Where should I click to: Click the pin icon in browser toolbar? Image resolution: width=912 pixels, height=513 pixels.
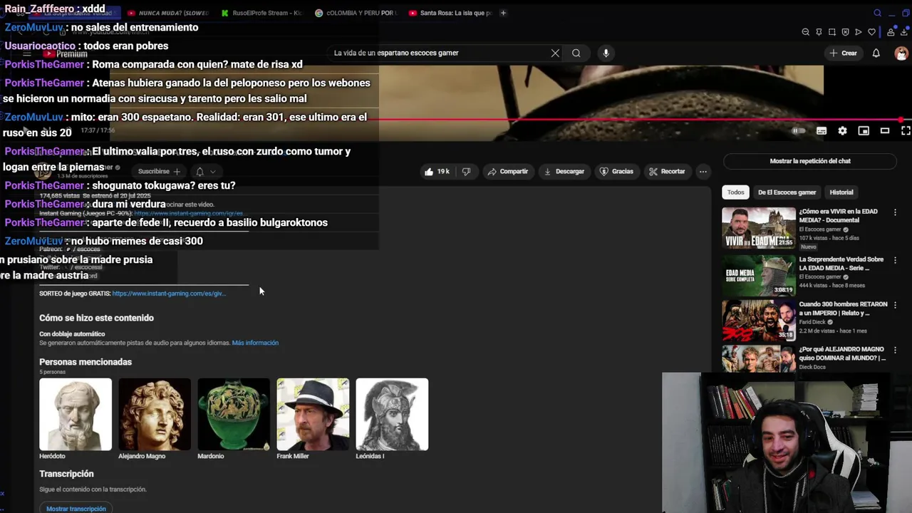coord(819,32)
